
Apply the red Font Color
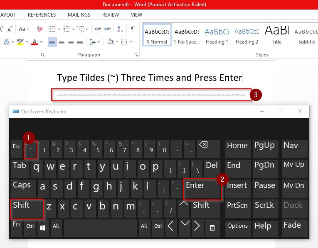35,42
